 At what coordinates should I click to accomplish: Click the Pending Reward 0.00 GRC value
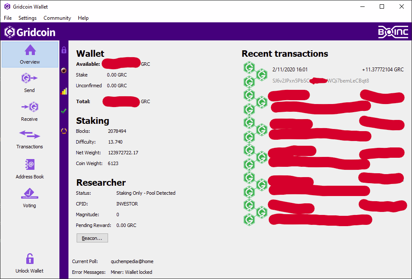[x=126, y=225]
